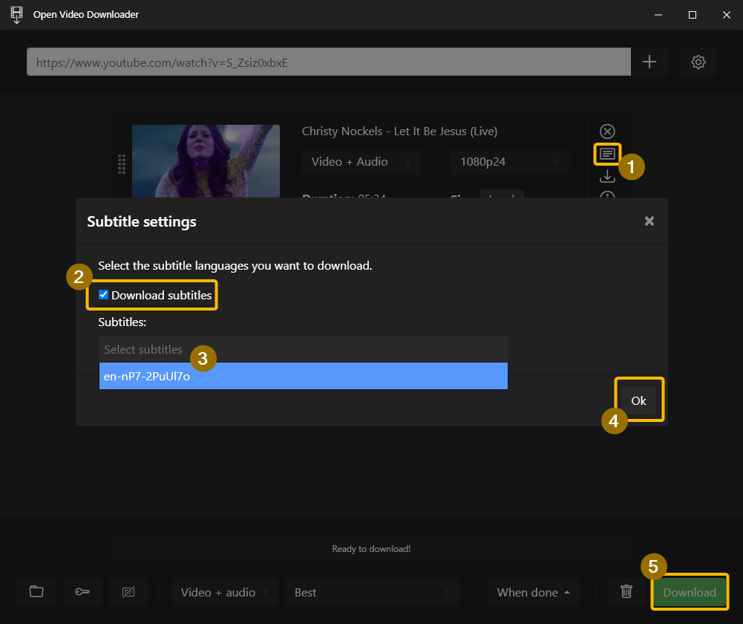Viewport: 743px width, 624px height.
Task: Toggle global subtitles icon in bottom bar
Action: click(128, 592)
